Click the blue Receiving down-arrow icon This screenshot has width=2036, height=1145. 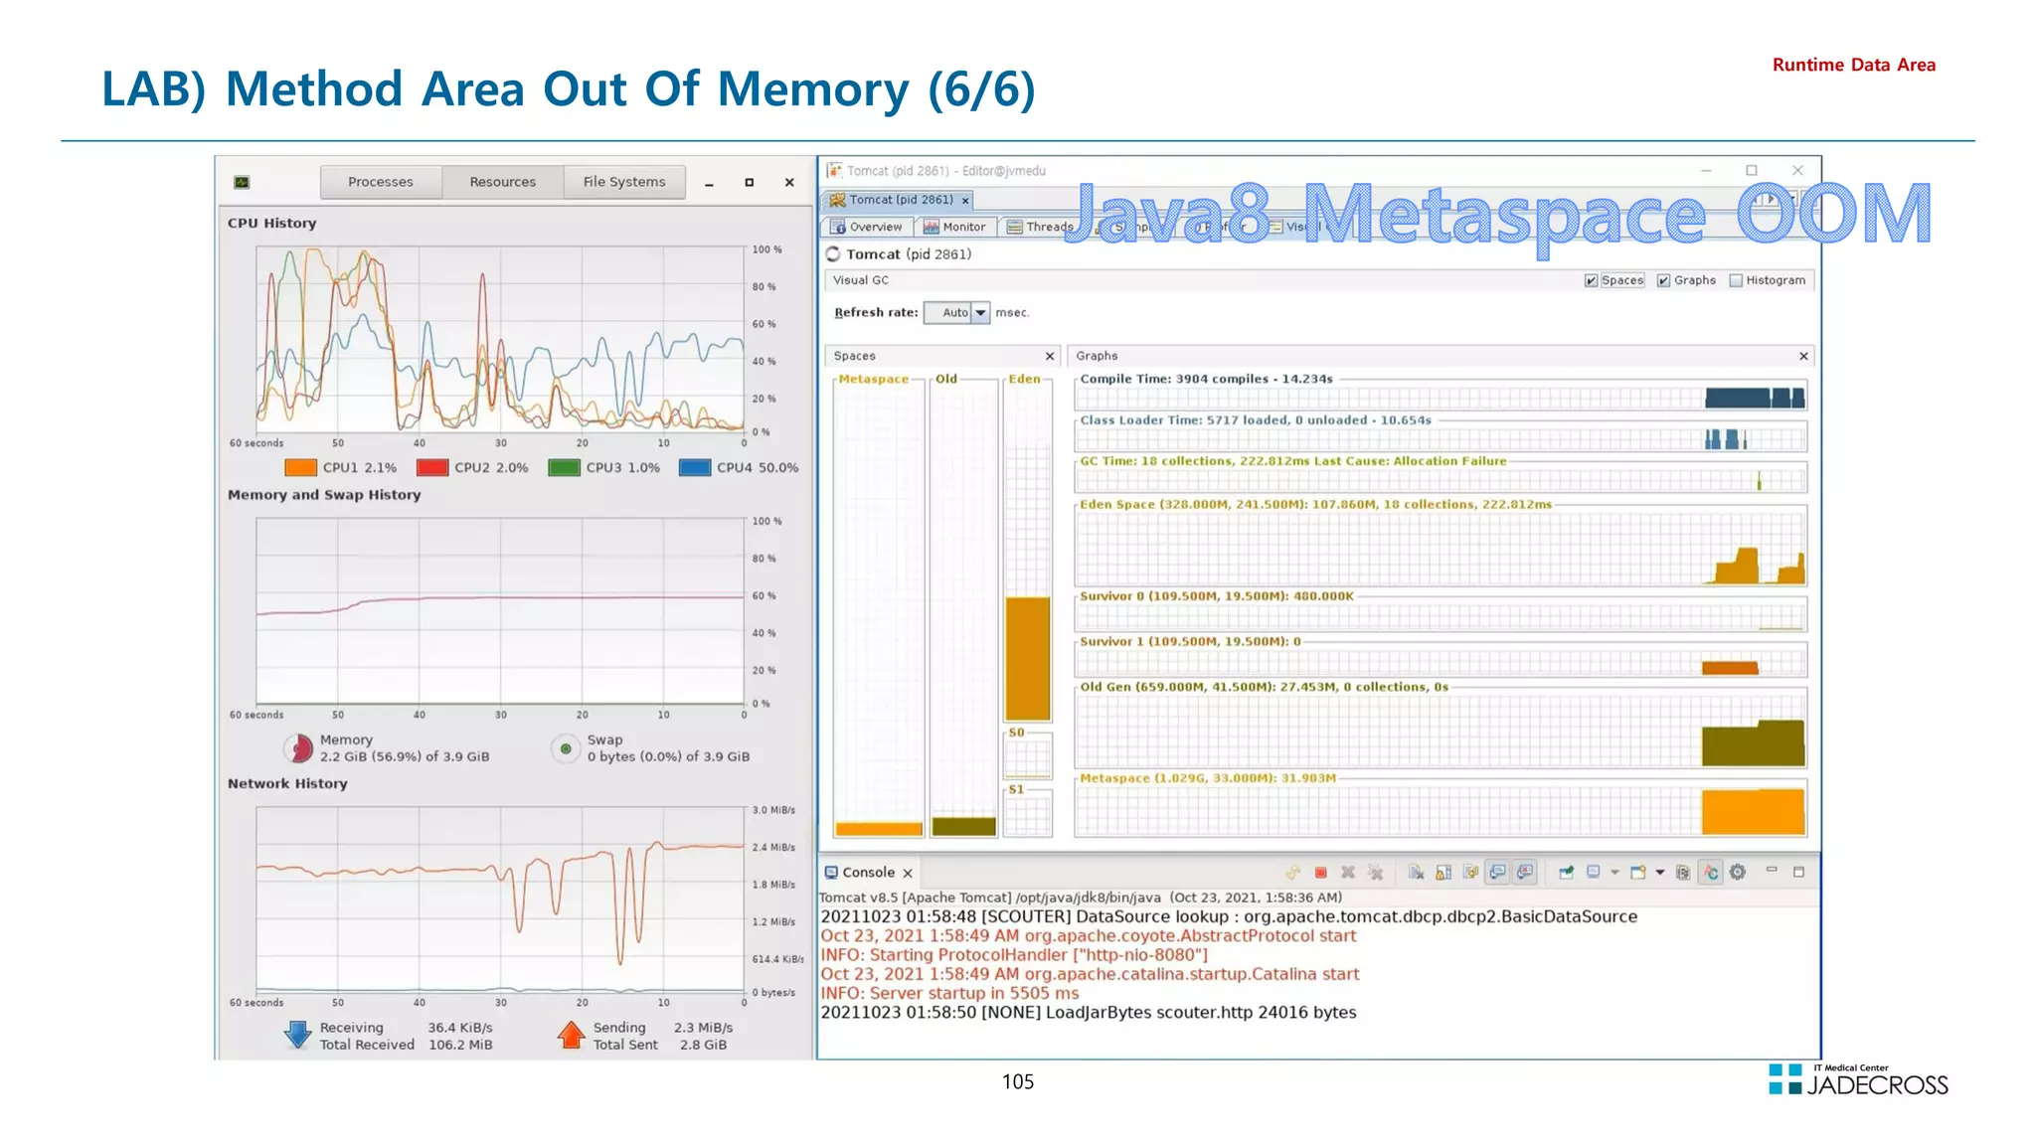point(297,1035)
